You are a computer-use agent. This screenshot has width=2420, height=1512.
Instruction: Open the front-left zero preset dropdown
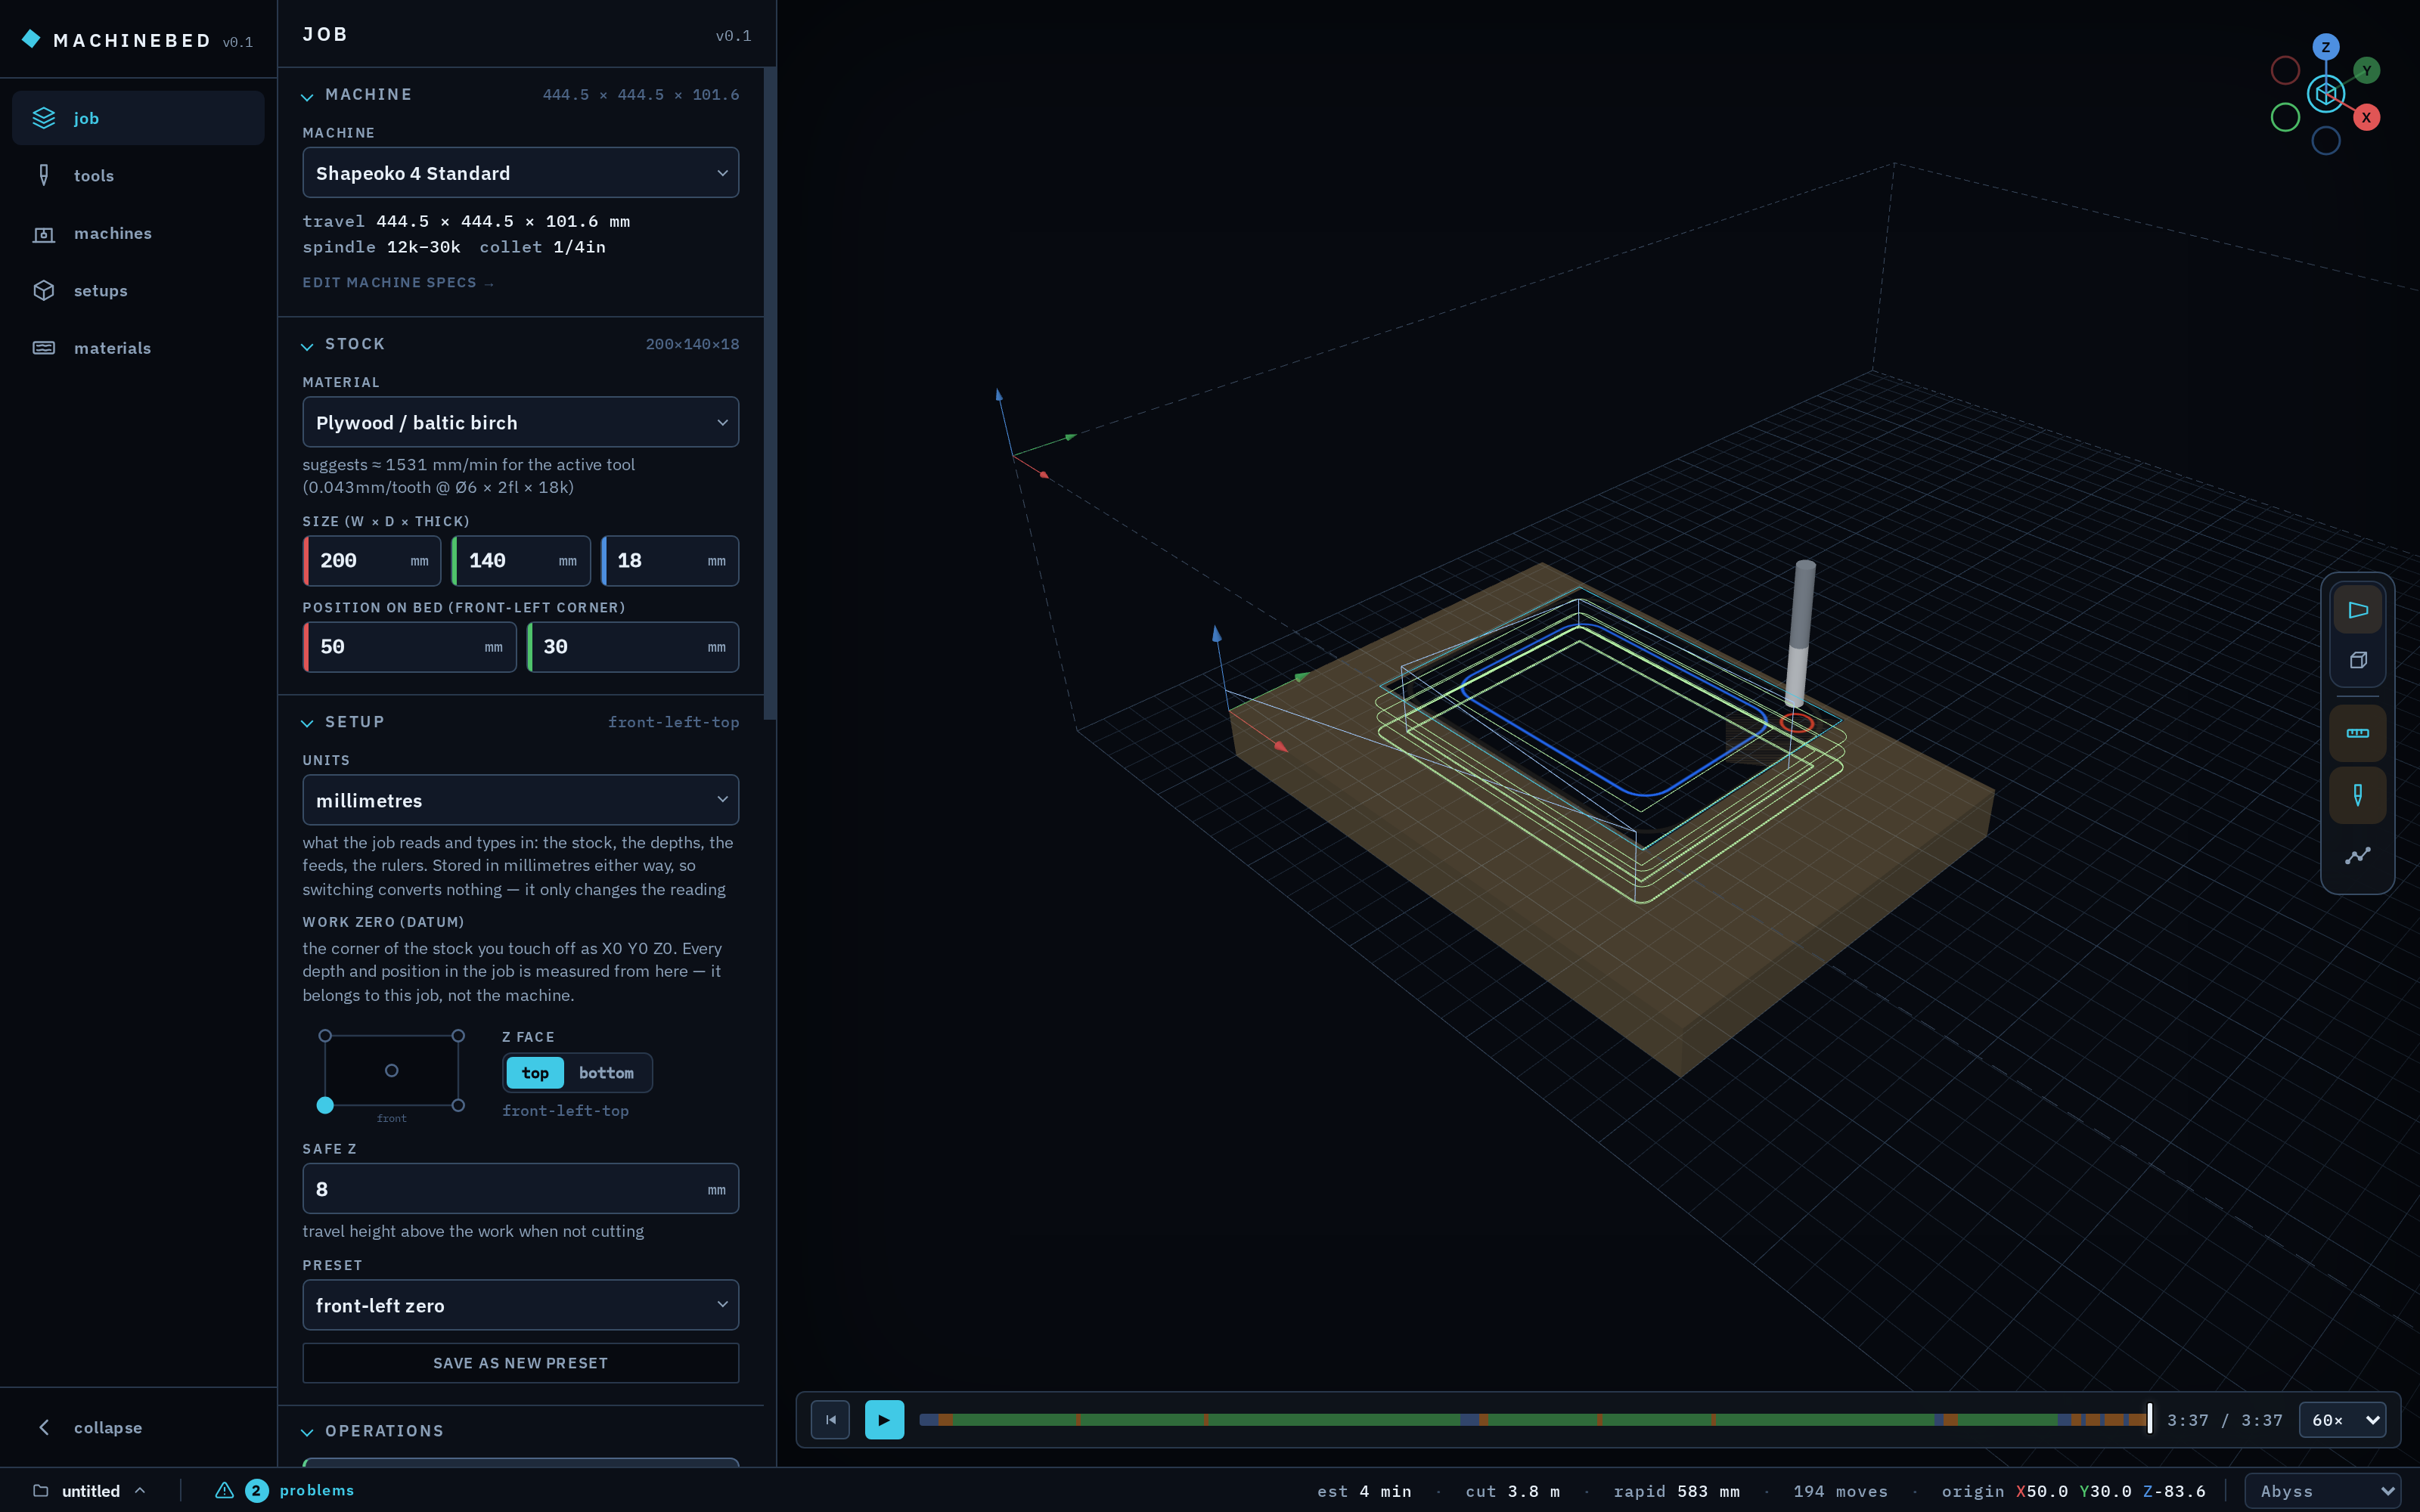(521, 1305)
